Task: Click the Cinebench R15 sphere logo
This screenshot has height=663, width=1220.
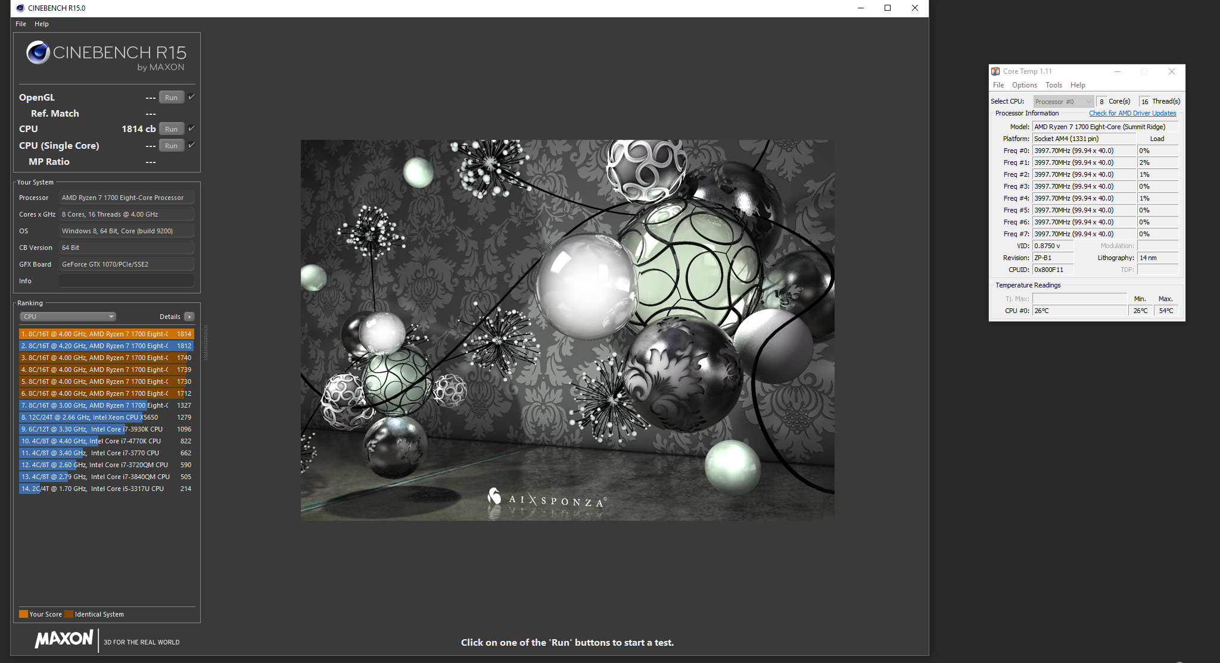Action: (x=38, y=52)
